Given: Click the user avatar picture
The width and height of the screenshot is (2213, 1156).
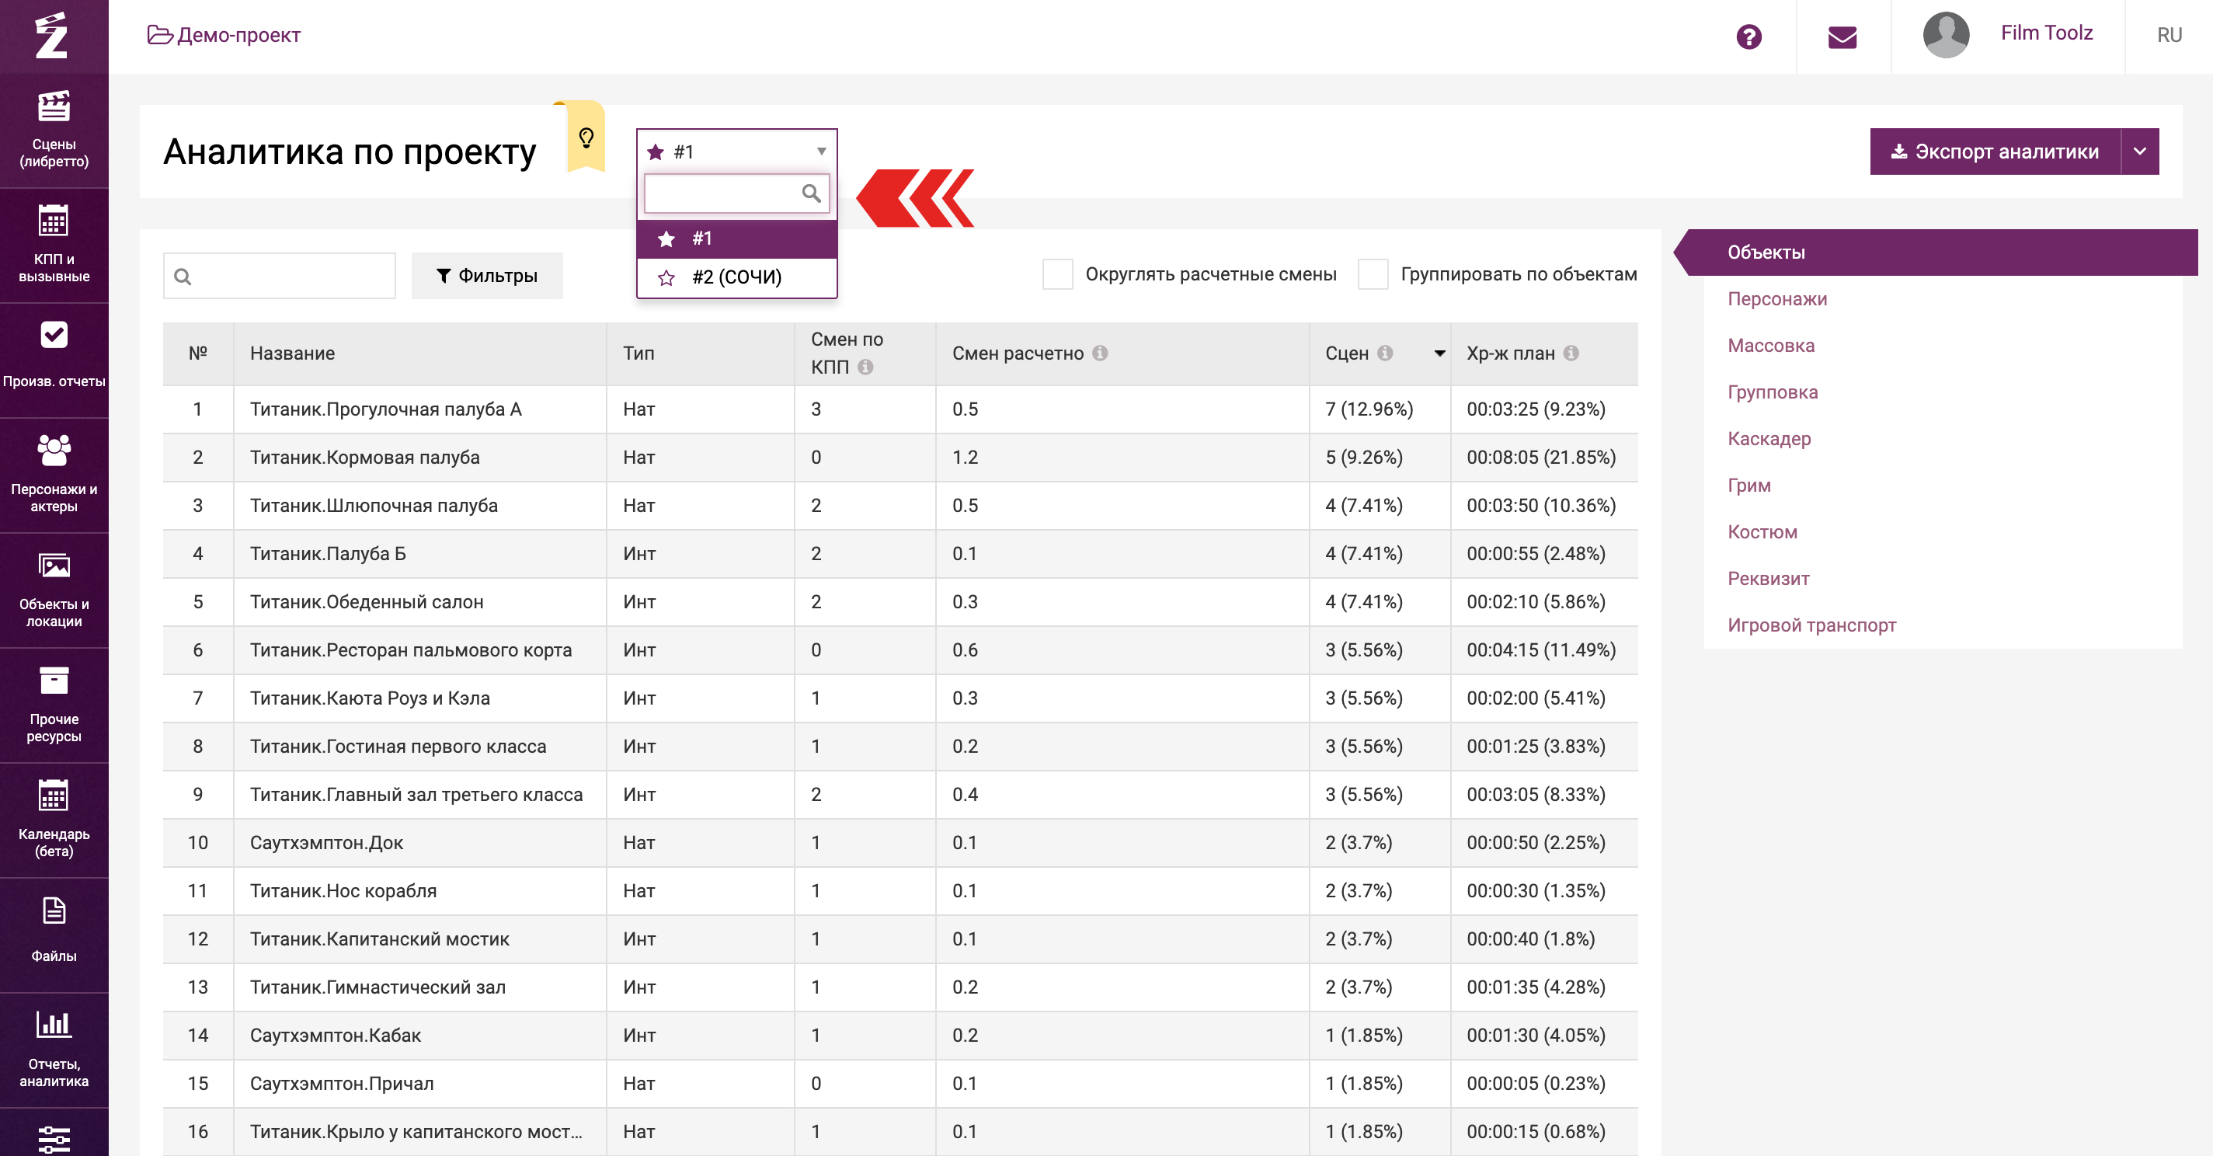Looking at the screenshot, I should point(1945,35).
